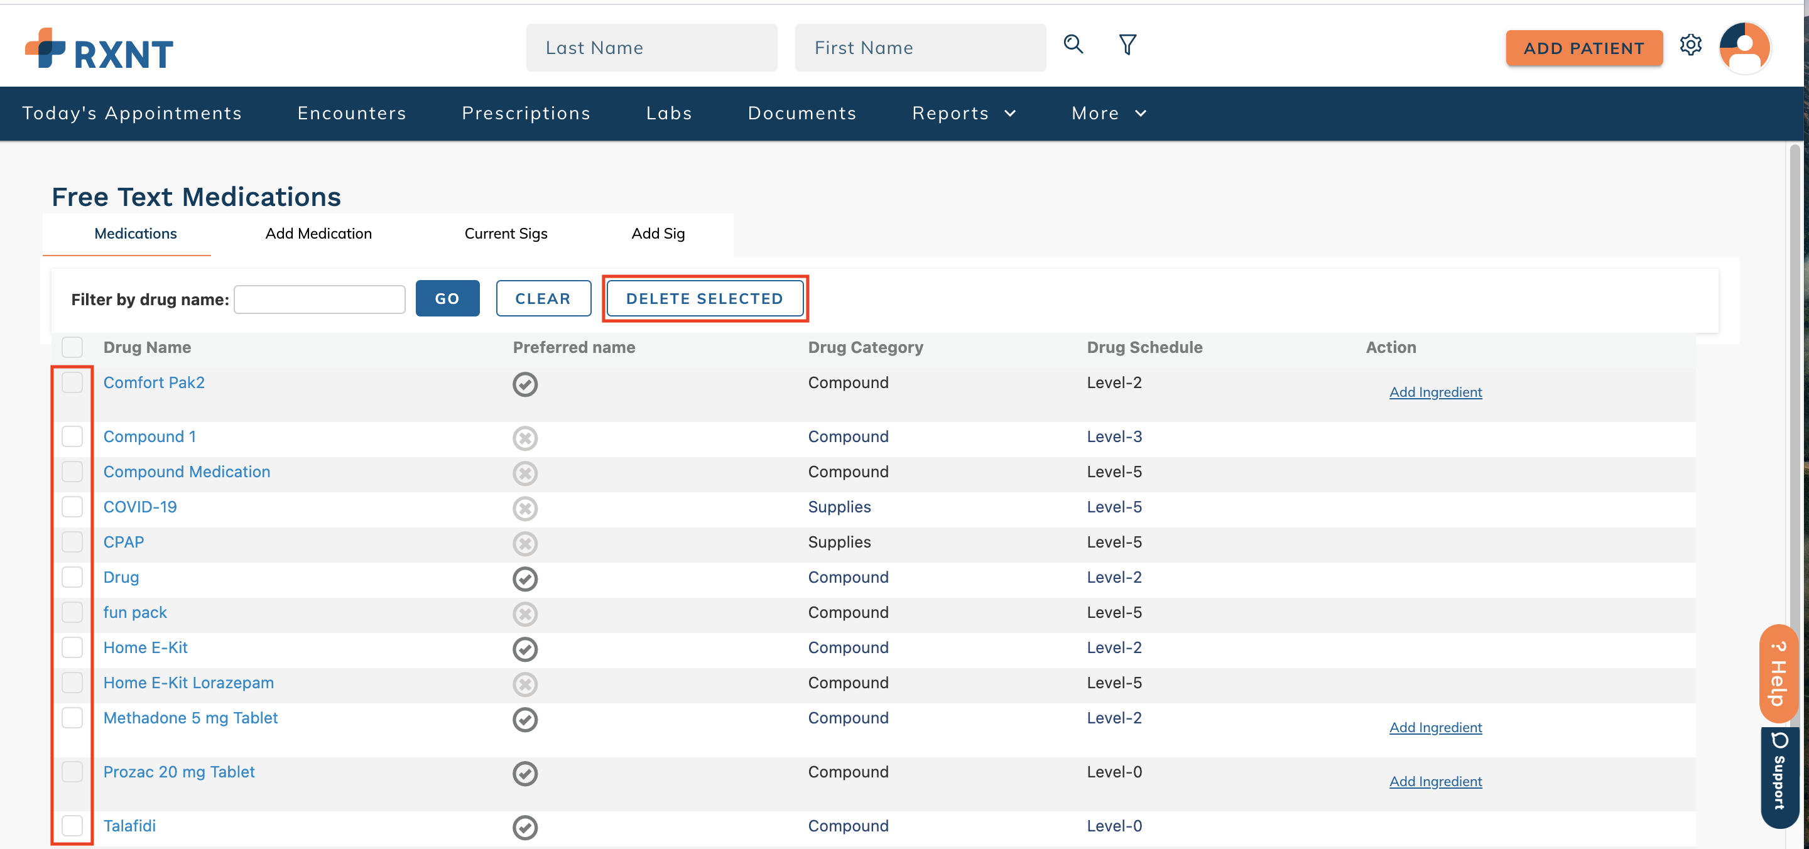Open the settings gear icon
This screenshot has height=849, width=1809.
coord(1690,46)
